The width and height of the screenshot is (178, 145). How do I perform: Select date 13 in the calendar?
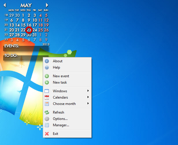(x=12, y=25)
